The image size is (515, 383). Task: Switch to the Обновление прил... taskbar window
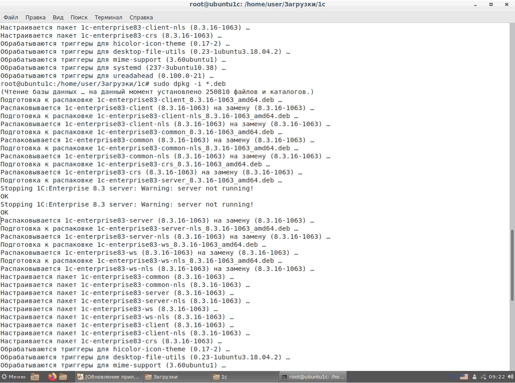point(108,377)
